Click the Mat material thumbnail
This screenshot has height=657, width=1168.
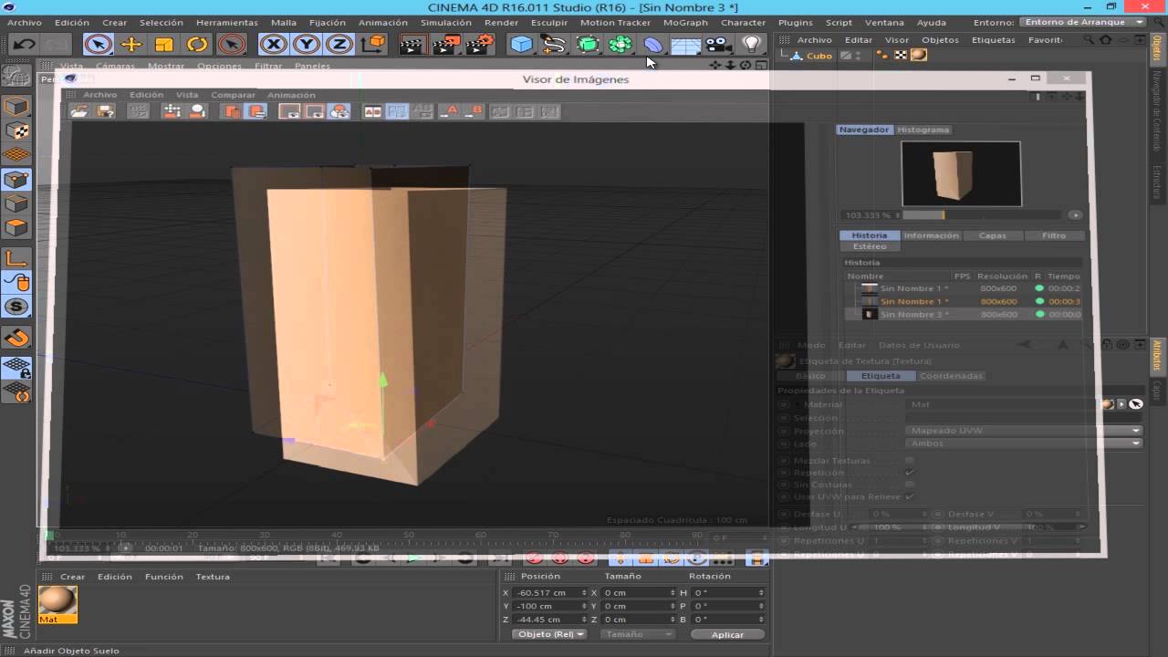[x=57, y=600]
